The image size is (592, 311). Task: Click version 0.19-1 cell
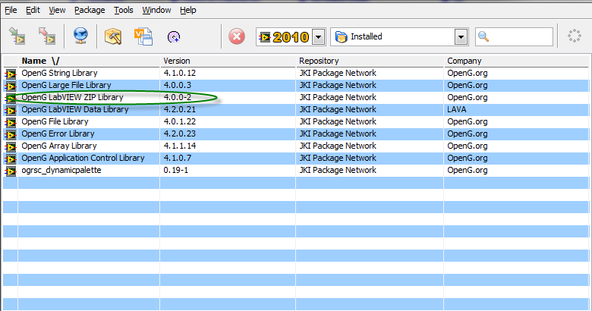(x=175, y=170)
